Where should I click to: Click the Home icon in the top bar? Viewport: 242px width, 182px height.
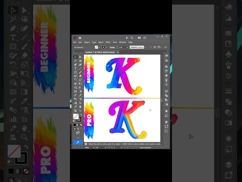[x=80, y=38]
